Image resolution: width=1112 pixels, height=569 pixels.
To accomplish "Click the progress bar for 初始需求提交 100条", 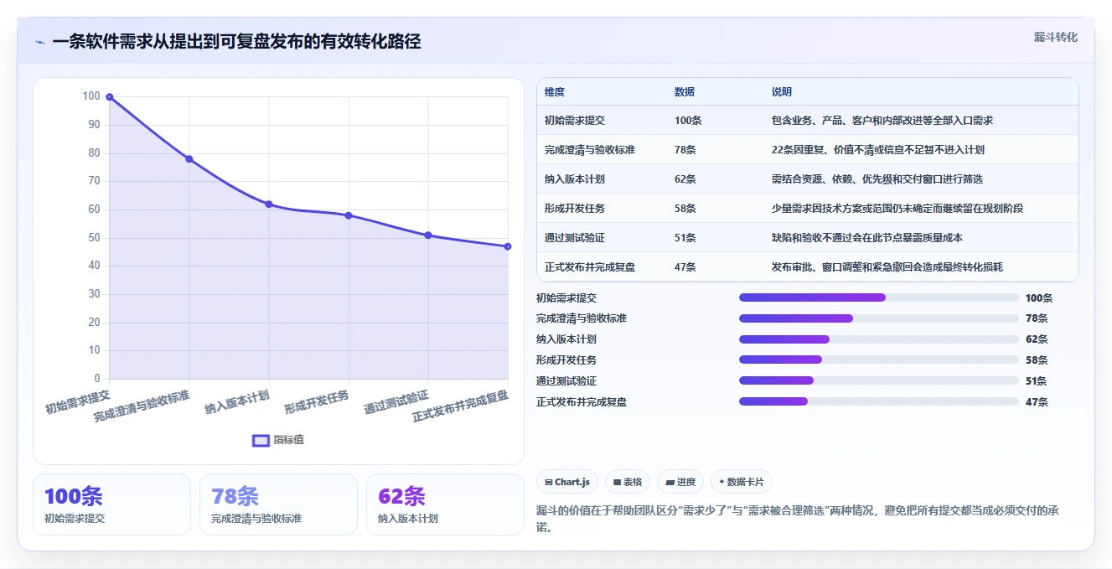I will pos(878,297).
